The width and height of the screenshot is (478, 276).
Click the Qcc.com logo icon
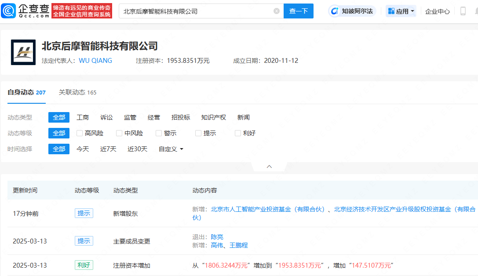8,11
